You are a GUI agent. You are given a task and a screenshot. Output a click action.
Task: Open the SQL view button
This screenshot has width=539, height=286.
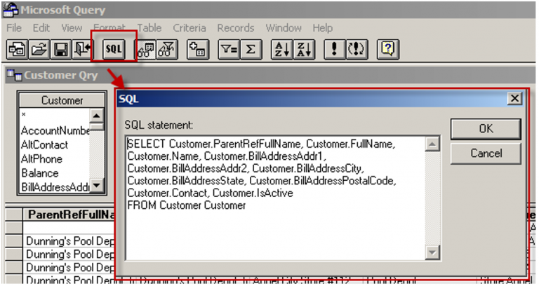tap(113, 49)
